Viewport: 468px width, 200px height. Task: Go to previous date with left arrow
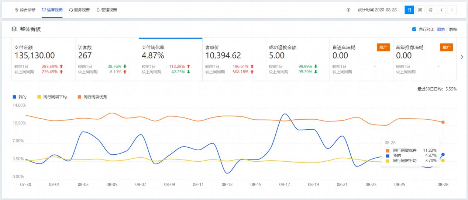pos(441,10)
